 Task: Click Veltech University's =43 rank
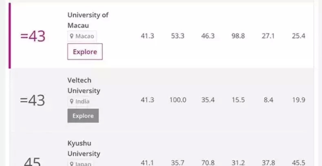[33, 100]
